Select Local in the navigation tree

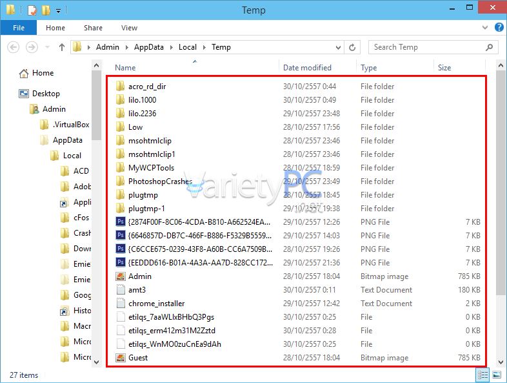(66, 156)
